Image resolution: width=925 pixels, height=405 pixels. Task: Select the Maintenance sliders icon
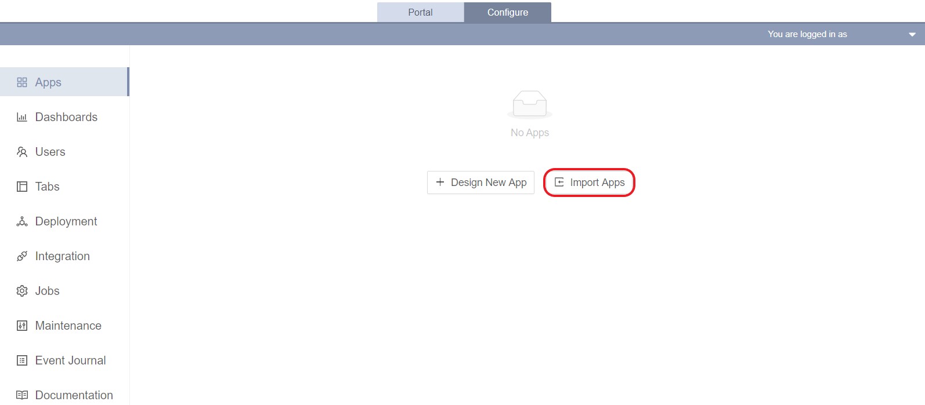[22, 326]
